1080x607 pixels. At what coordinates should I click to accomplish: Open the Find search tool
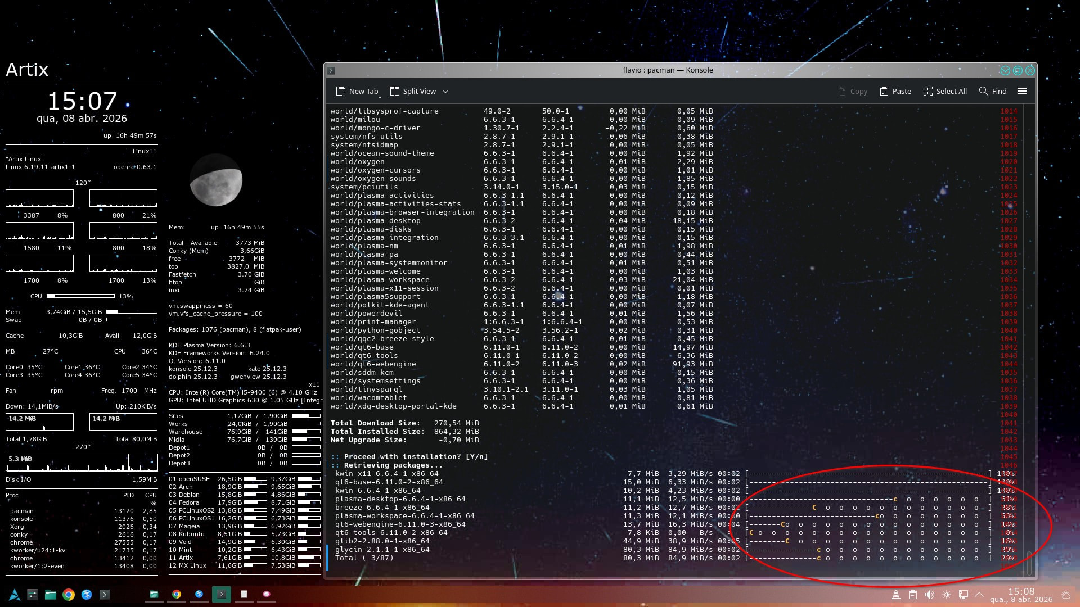click(993, 91)
